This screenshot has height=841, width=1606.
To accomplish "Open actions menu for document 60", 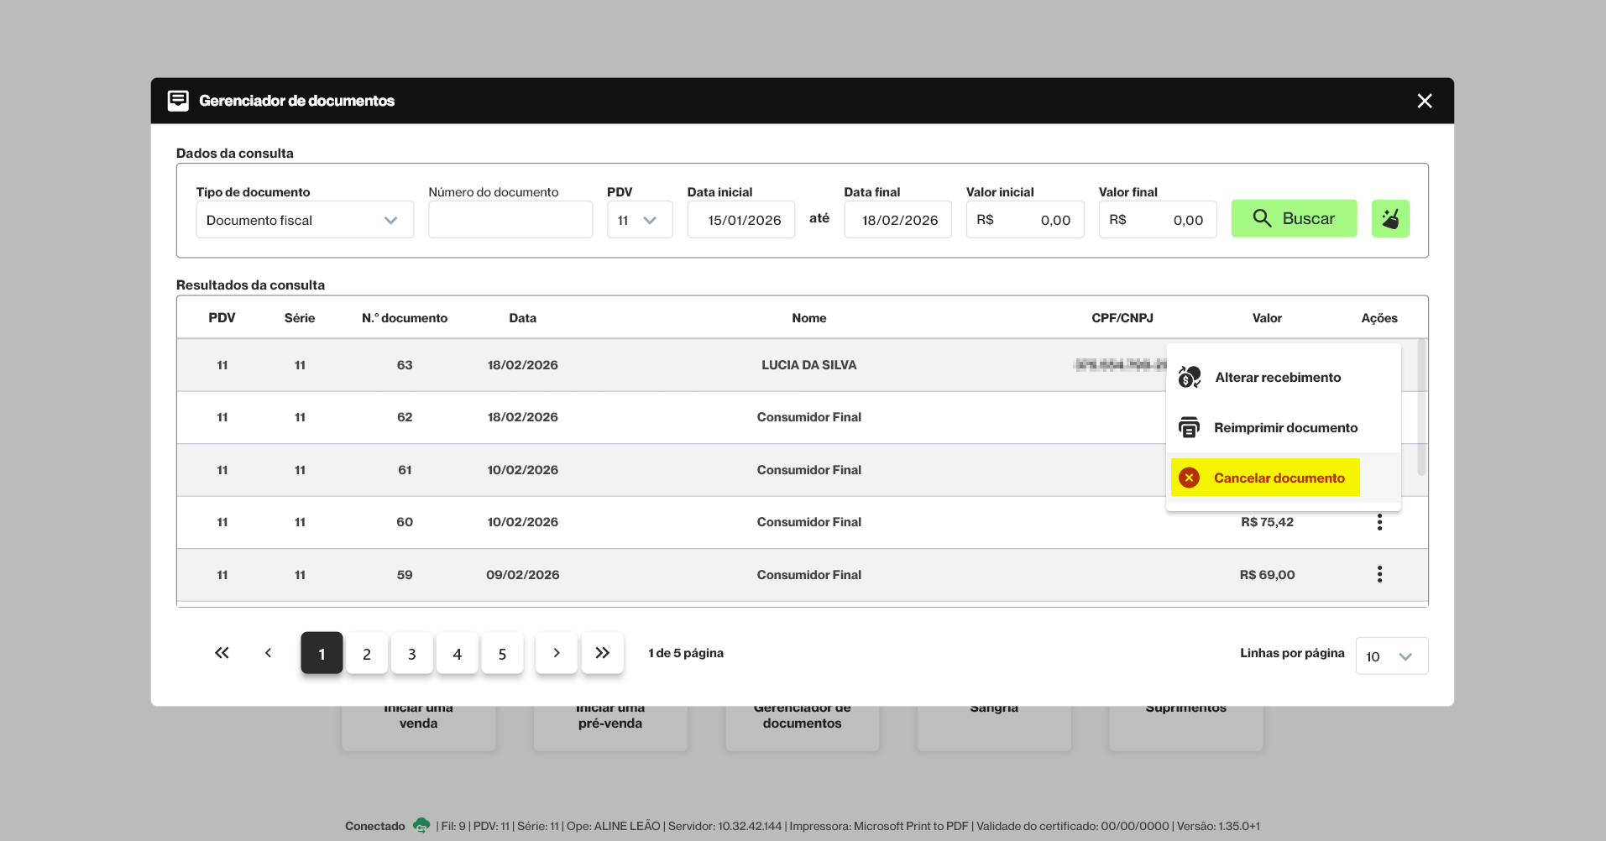I will pos(1378,522).
